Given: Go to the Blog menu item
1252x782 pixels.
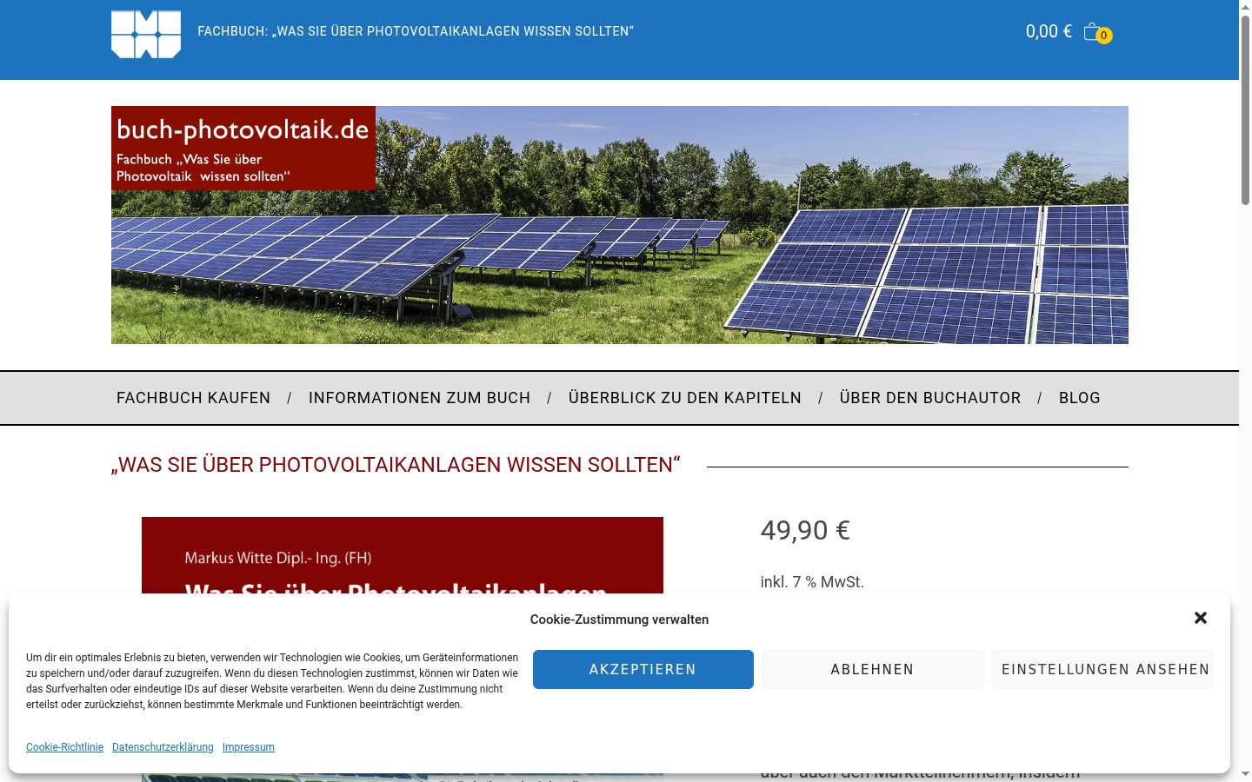Looking at the screenshot, I should [x=1080, y=398].
